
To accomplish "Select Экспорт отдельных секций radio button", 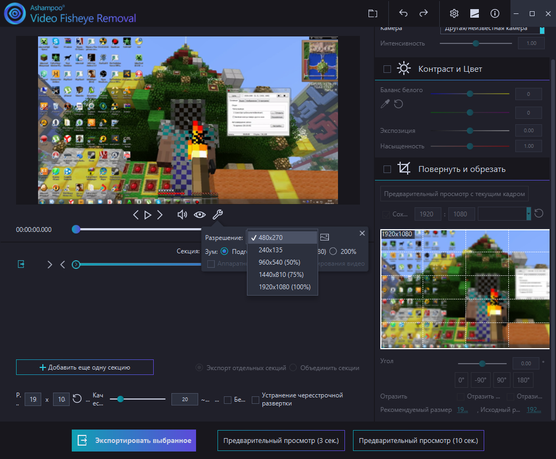I will tap(200, 368).
